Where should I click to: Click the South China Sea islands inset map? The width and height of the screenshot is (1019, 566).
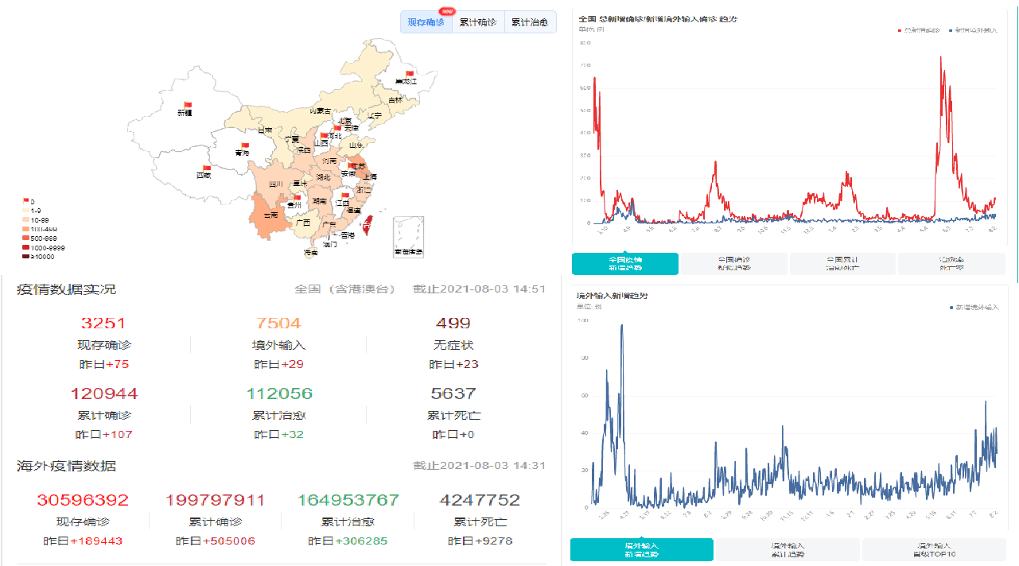click(x=408, y=235)
